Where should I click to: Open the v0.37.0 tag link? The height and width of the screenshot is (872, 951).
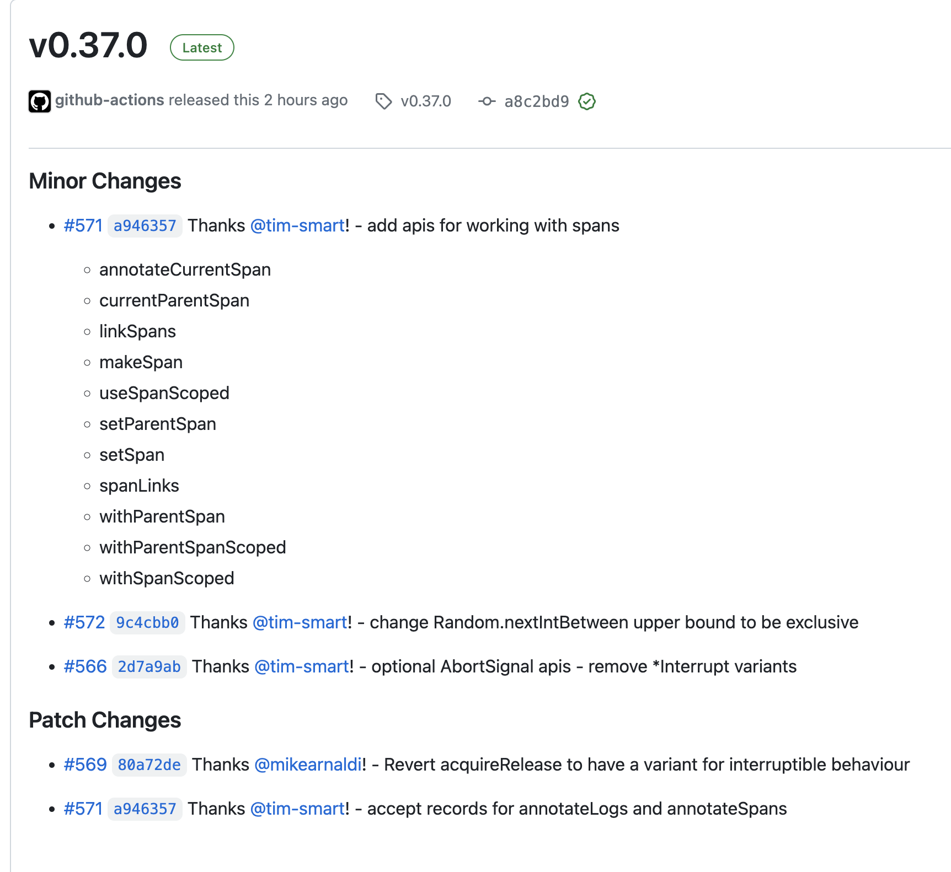425,101
